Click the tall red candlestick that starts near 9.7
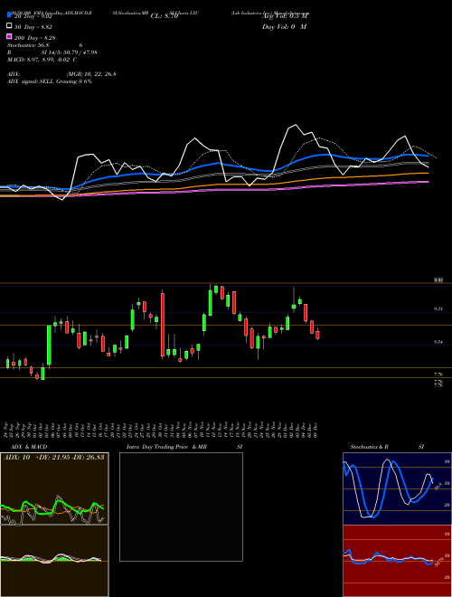Viewport: 452px width, 597px height. (163, 325)
